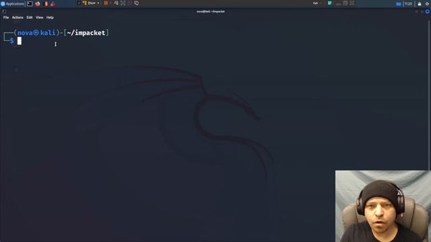Click the orange pause recording button
This screenshot has width=431, height=242.
coord(106,3)
